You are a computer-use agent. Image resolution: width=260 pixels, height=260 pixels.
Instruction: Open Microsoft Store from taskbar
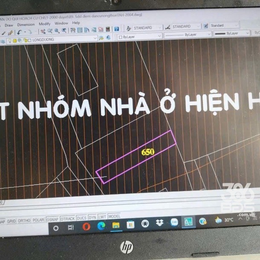[x=130, y=225]
